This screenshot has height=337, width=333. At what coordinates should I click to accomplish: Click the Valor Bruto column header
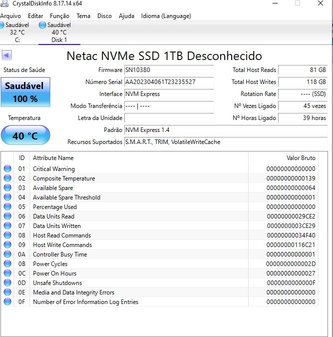point(283,158)
